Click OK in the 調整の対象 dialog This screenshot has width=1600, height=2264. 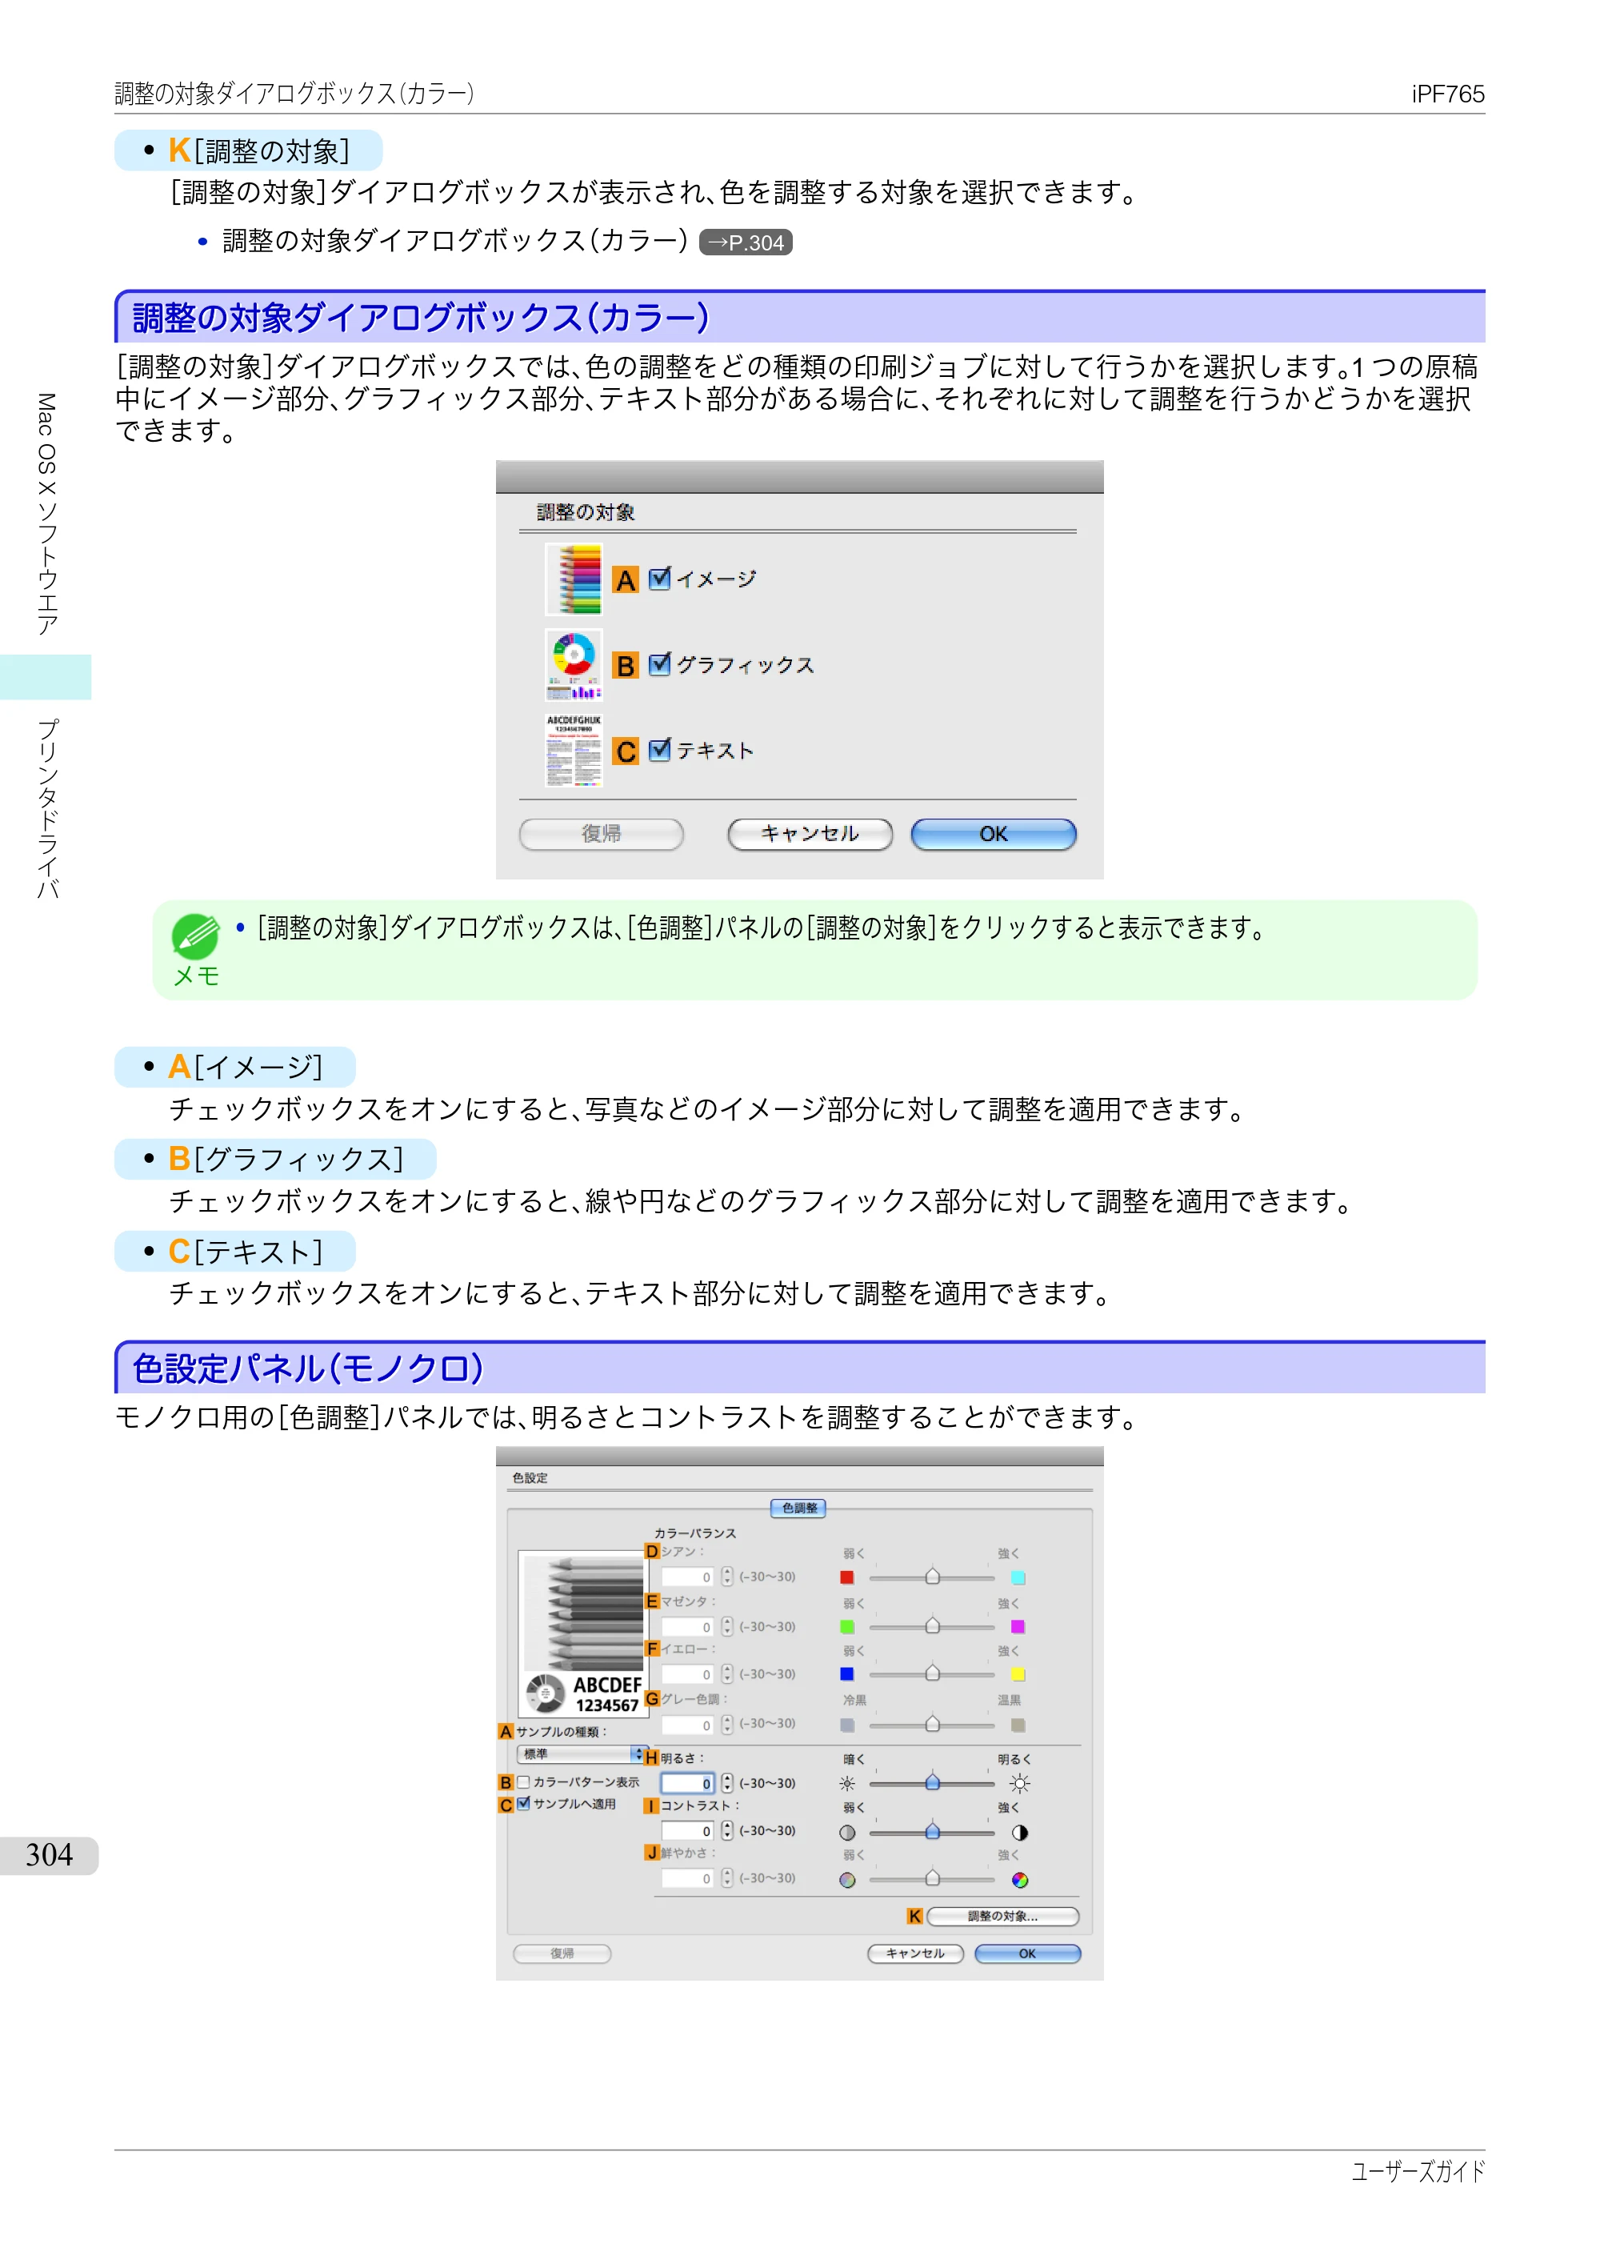994,834
